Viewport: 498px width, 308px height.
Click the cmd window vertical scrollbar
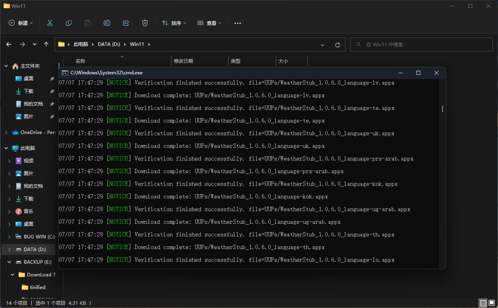(x=442, y=109)
